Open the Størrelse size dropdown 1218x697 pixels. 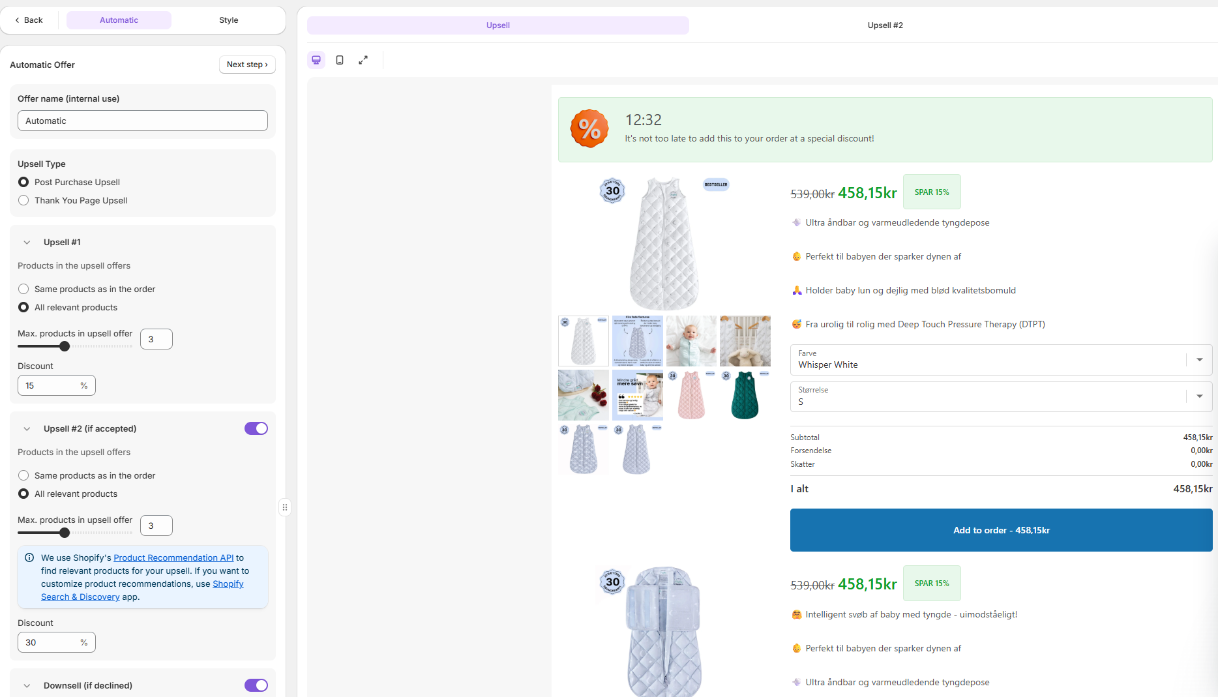(1001, 396)
